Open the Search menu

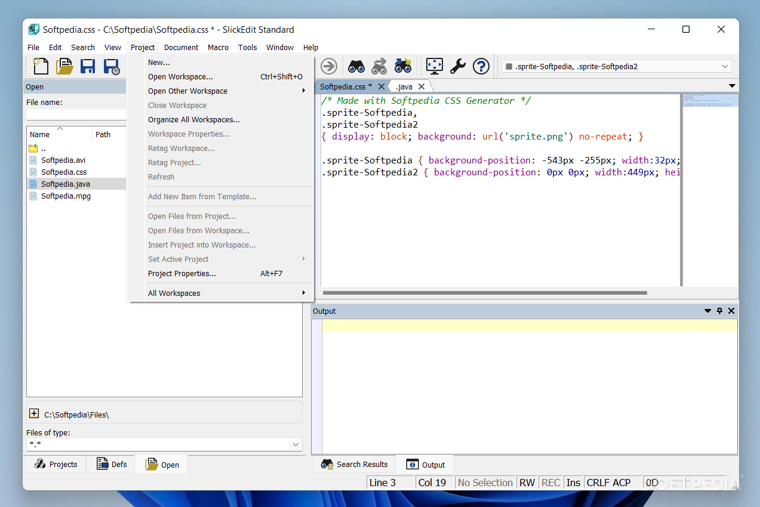83,47
